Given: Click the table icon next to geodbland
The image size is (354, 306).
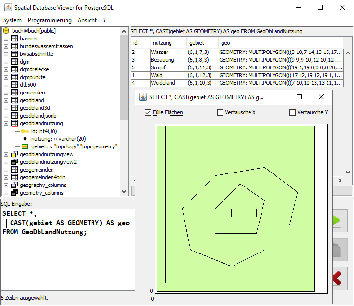Looking at the screenshot, I should pyautogui.click(x=14, y=100).
